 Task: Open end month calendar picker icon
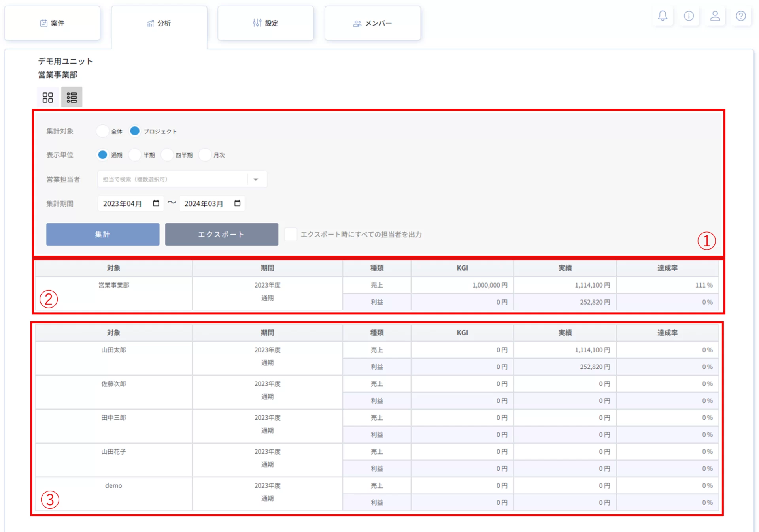(238, 203)
